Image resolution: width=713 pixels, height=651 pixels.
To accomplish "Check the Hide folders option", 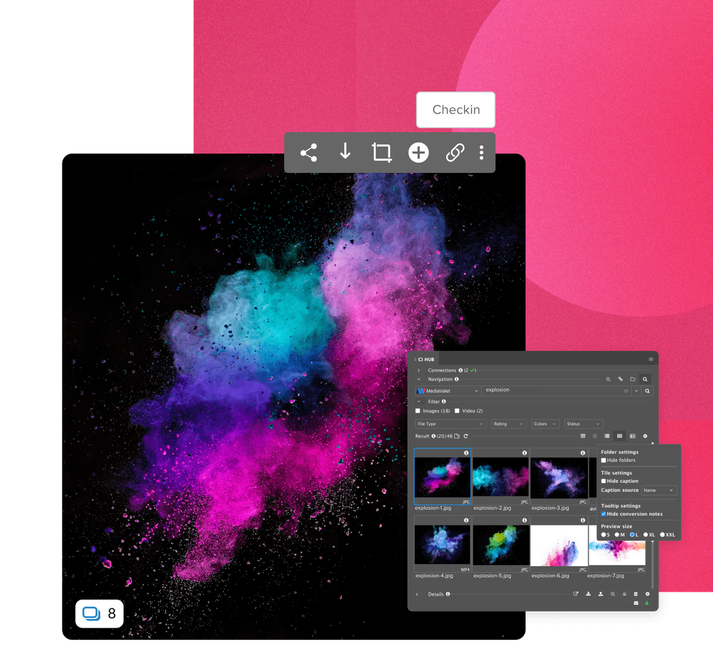I will [603, 460].
